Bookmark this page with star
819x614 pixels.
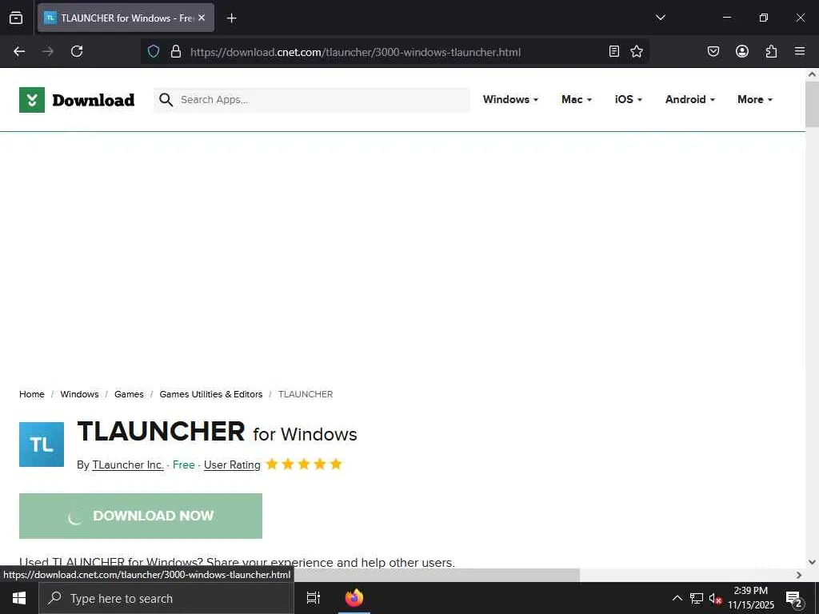[x=636, y=51]
